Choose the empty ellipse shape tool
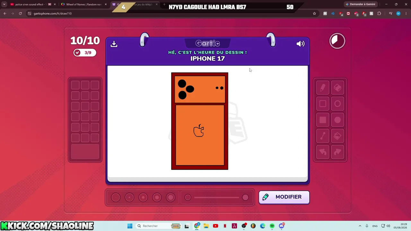Screen dimensions: 411x231 337,104
